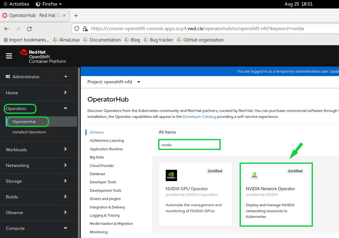
Task: Filter by Drivers and plugins category
Action: (105, 199)
